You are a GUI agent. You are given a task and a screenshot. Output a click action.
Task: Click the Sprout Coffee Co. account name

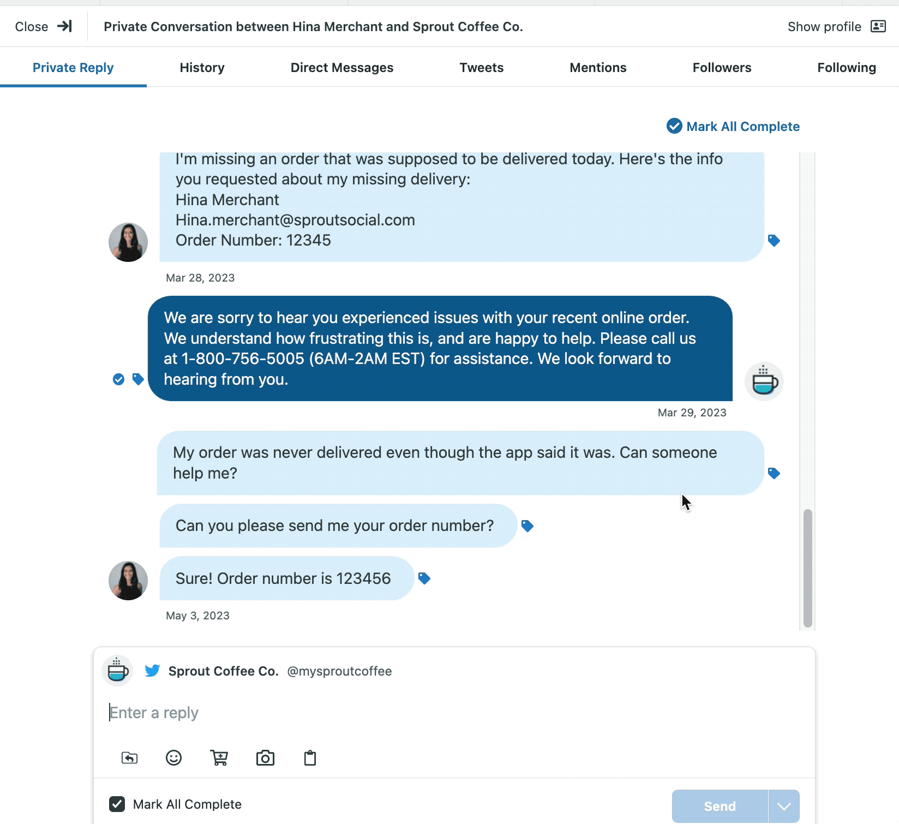tap(223, 671)
